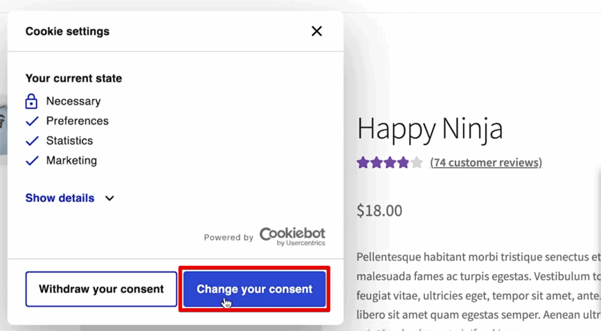Open the Cookiebot by Usercentrics logo
601x331 pixels.
click(292, 237)
